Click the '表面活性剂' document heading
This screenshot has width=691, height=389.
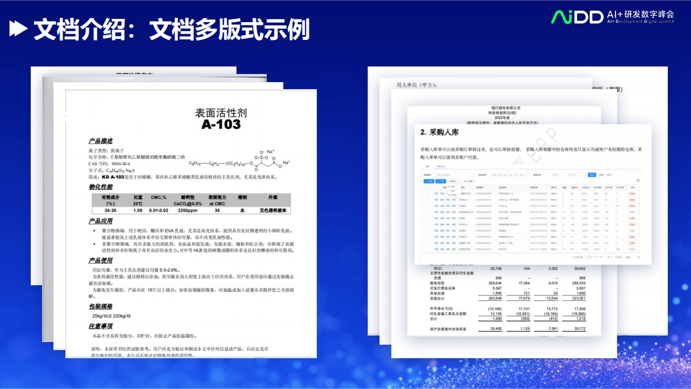pyautogui.click(x=220, y=113)
